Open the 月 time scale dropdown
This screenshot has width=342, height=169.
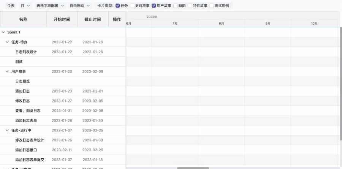tap(25, 6)
